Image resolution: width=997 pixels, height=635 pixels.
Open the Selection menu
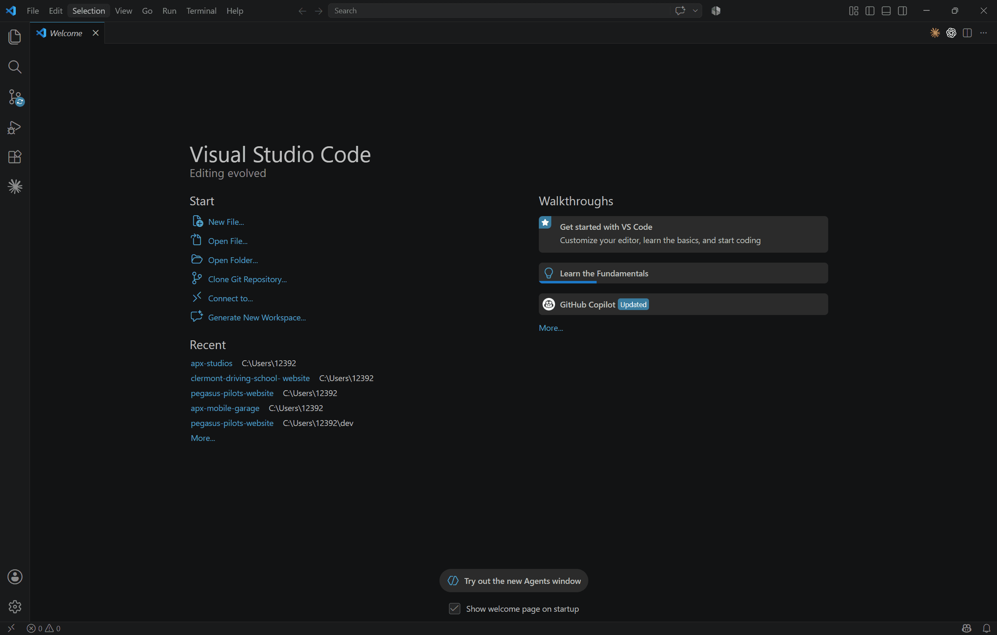click(89, 11)
